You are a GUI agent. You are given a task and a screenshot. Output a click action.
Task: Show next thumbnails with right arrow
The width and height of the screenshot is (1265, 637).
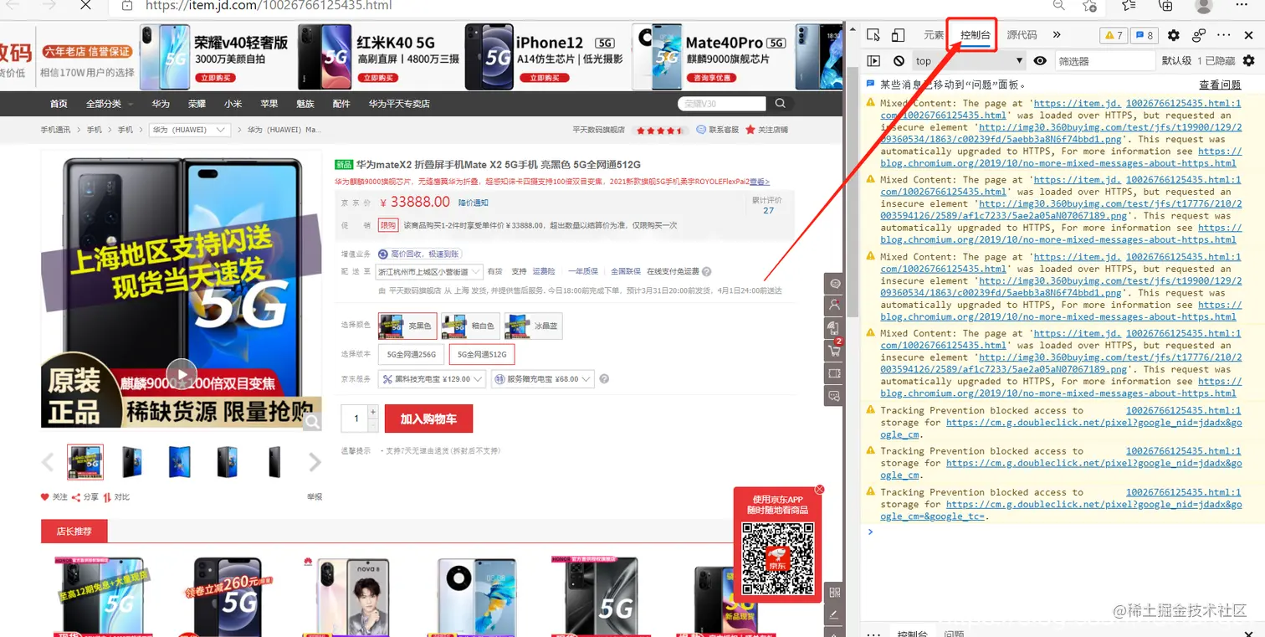point(315,461)
